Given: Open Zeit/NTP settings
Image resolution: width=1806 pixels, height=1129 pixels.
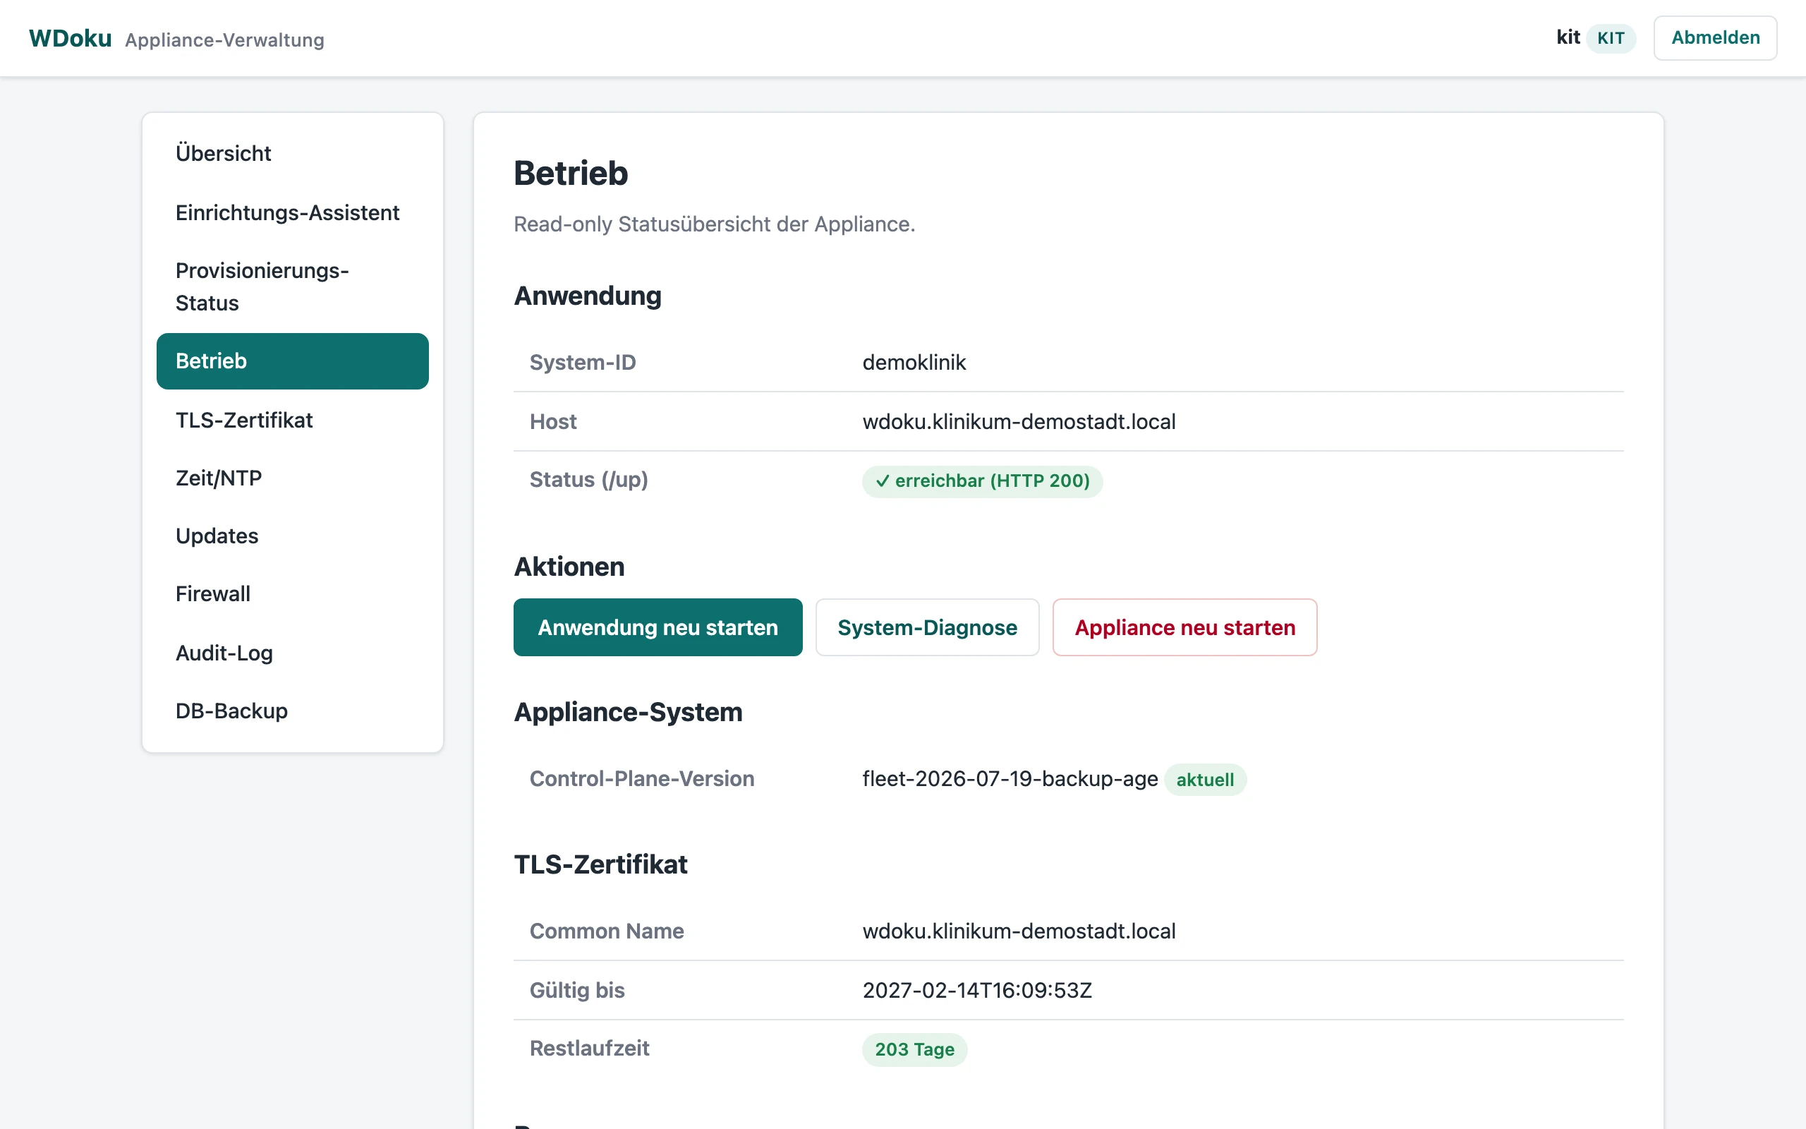Looking at the screenshot, I should (x=293, y=478).
